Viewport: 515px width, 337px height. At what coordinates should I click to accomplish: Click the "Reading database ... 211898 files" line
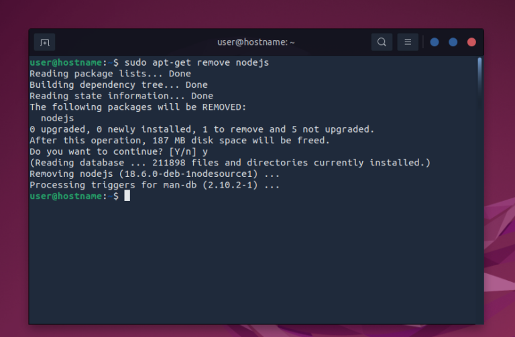(230, 162)
